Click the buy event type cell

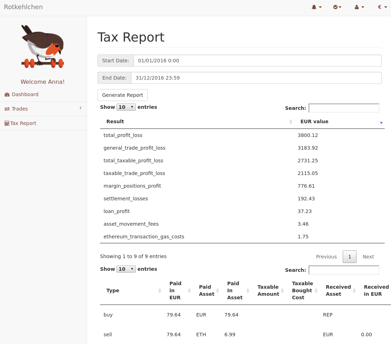pyautogui.click(x=108, y=315)
